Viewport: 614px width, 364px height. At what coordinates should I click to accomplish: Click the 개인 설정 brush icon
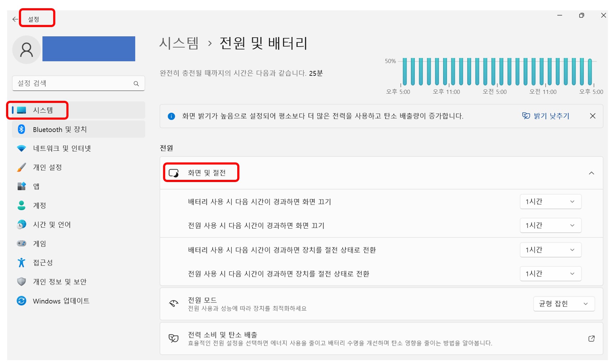(22, 167)
